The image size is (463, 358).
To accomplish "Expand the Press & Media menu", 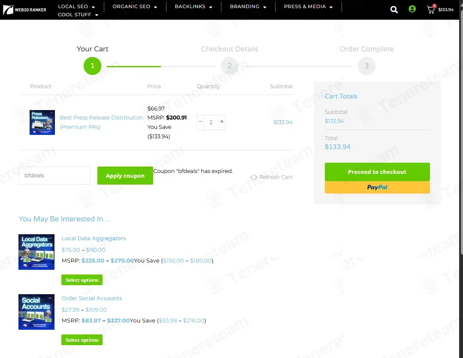I will click(308, 6).
